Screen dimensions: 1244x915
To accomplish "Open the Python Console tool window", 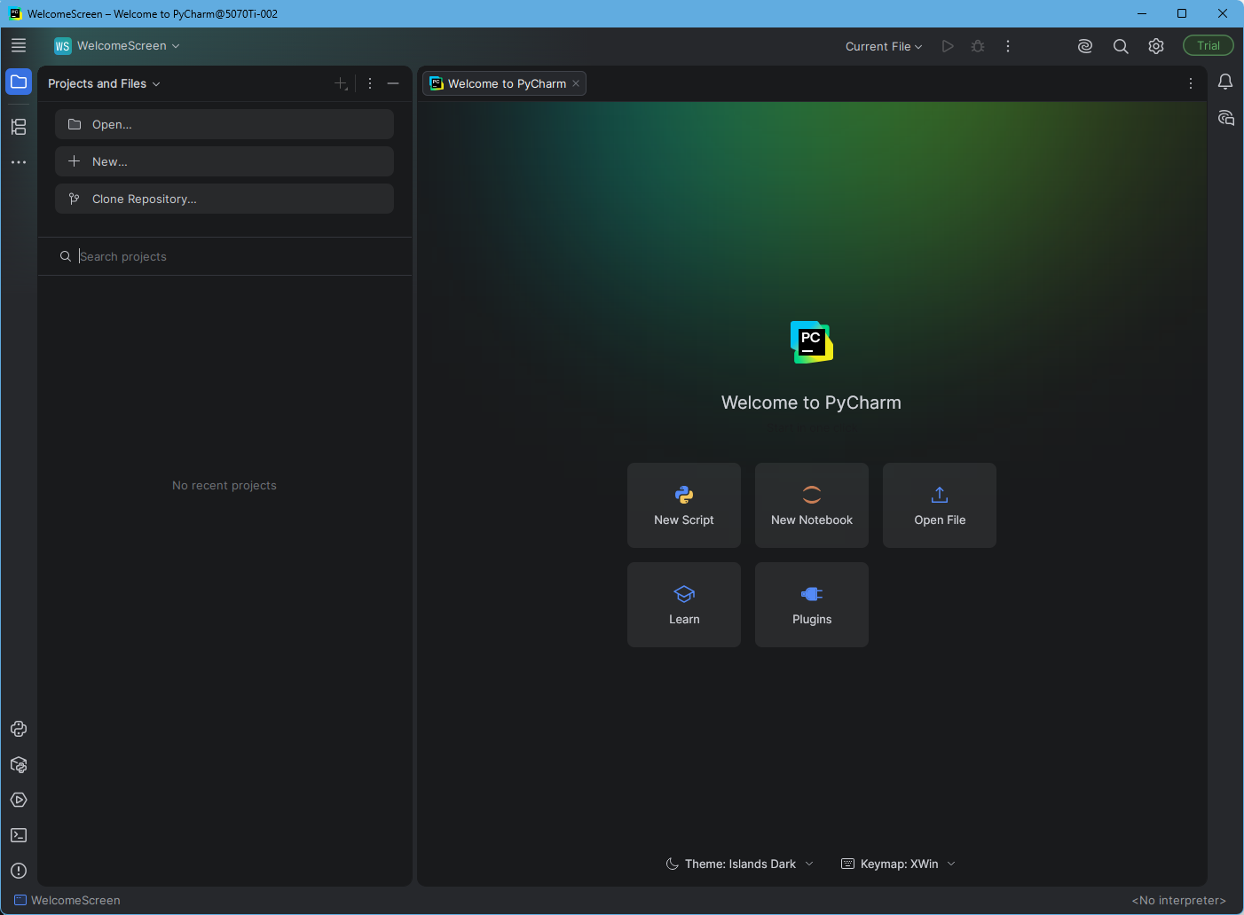I will click(x=19, y=729).
